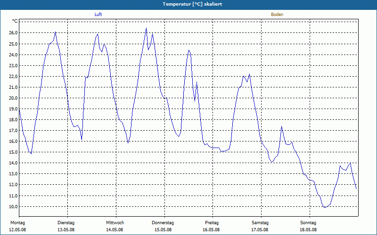The width and height of the screenshot is (377, 235).
Task: Click the 14,0 axis value
Action: [x=13, y=163]
